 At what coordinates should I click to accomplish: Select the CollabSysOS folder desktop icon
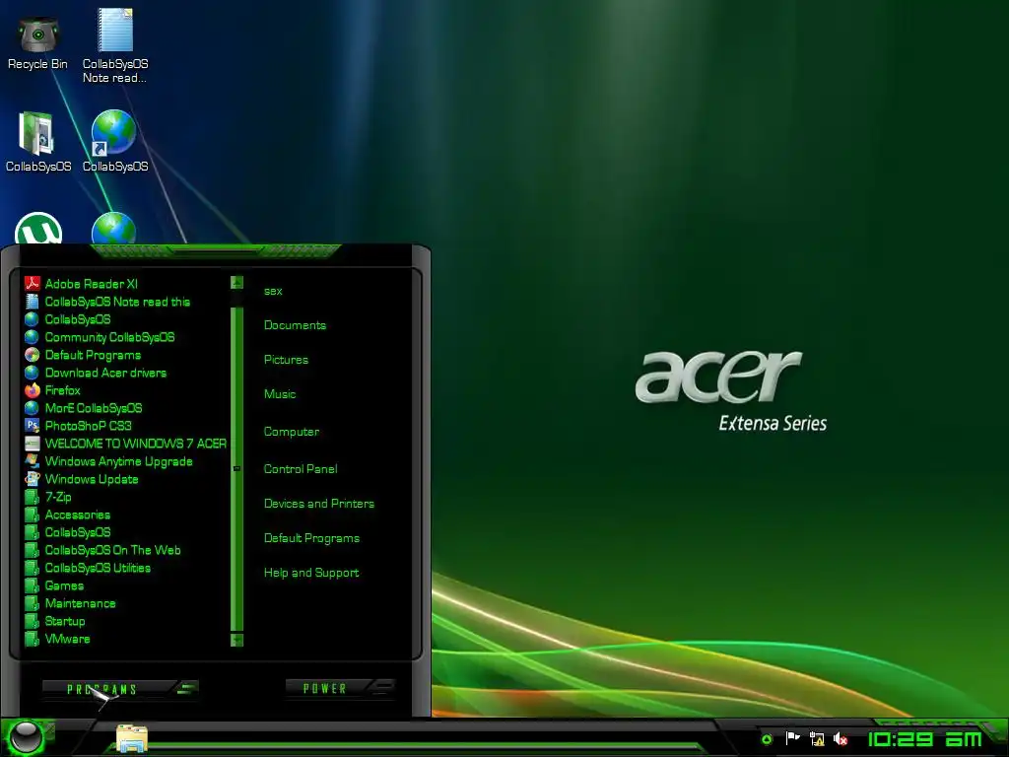38,142
